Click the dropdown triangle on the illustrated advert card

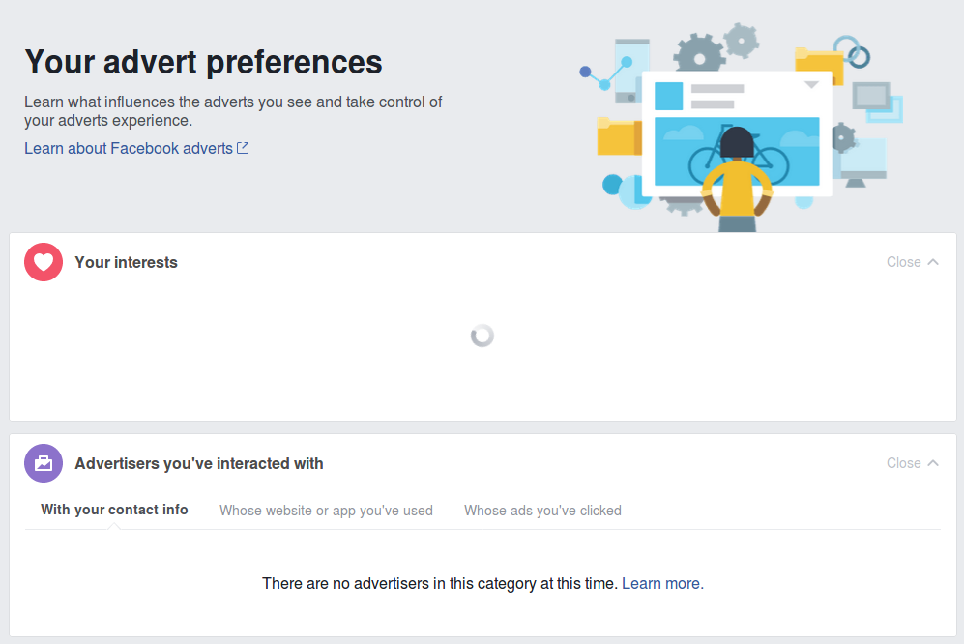coord(811,85)
